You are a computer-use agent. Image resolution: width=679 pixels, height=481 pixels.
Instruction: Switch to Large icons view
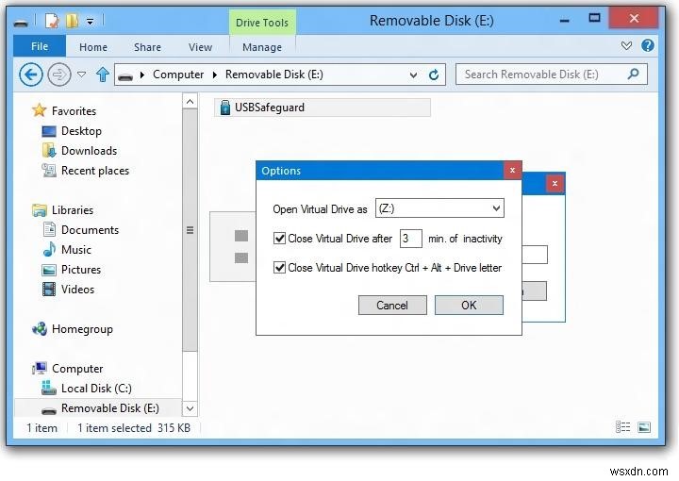[644, 427]
